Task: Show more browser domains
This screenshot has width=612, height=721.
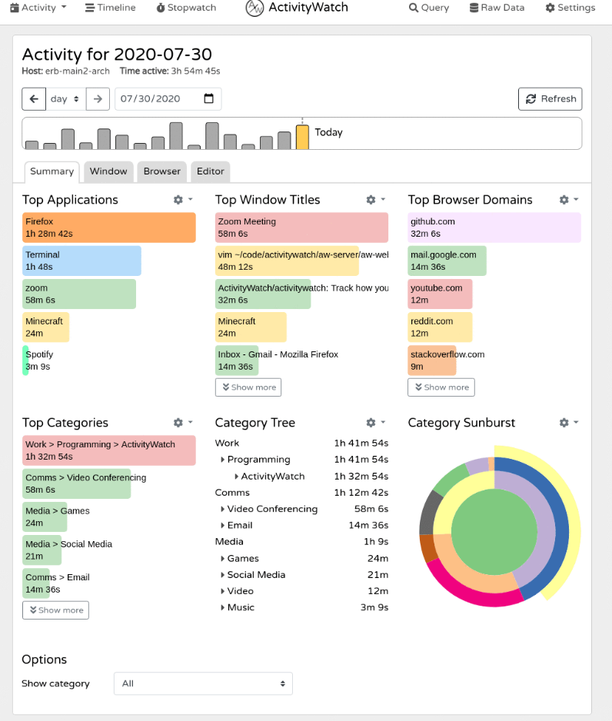Action: tap(441, 387)
